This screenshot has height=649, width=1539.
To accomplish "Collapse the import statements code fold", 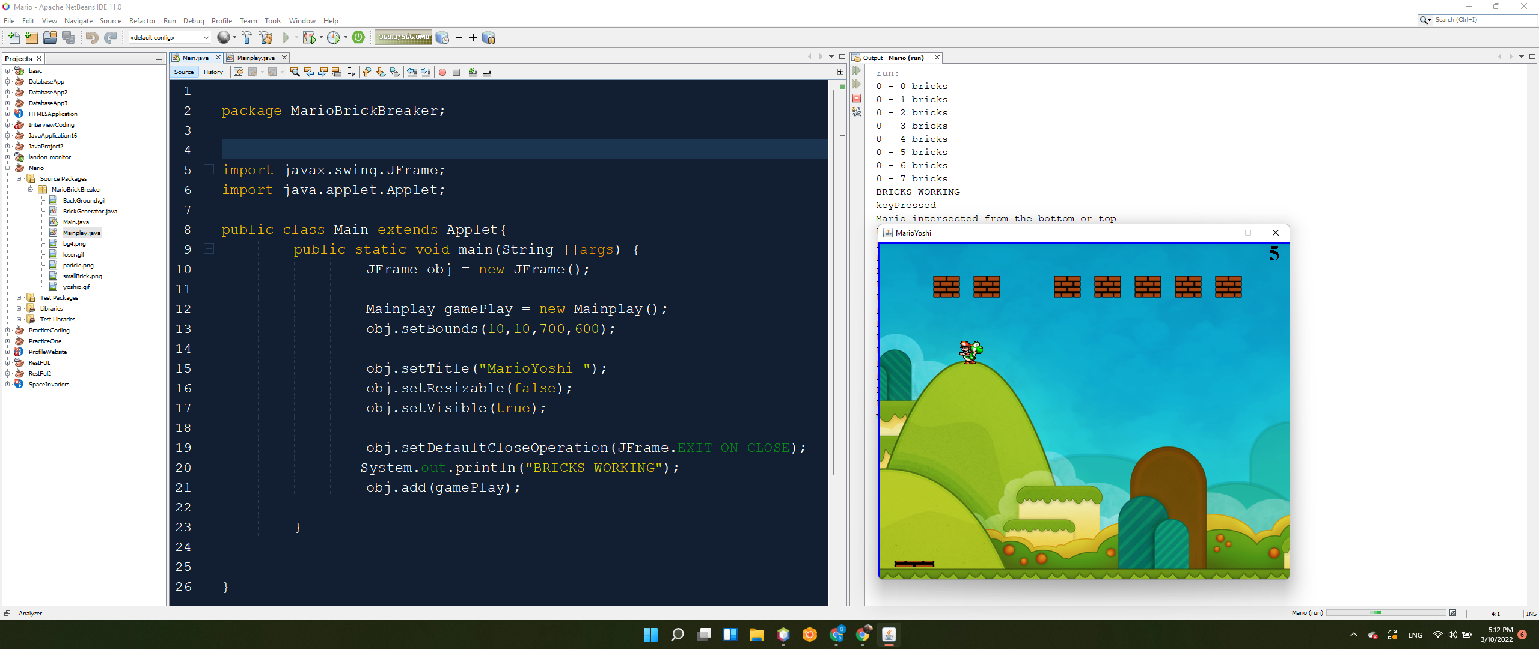I will 209,169.
